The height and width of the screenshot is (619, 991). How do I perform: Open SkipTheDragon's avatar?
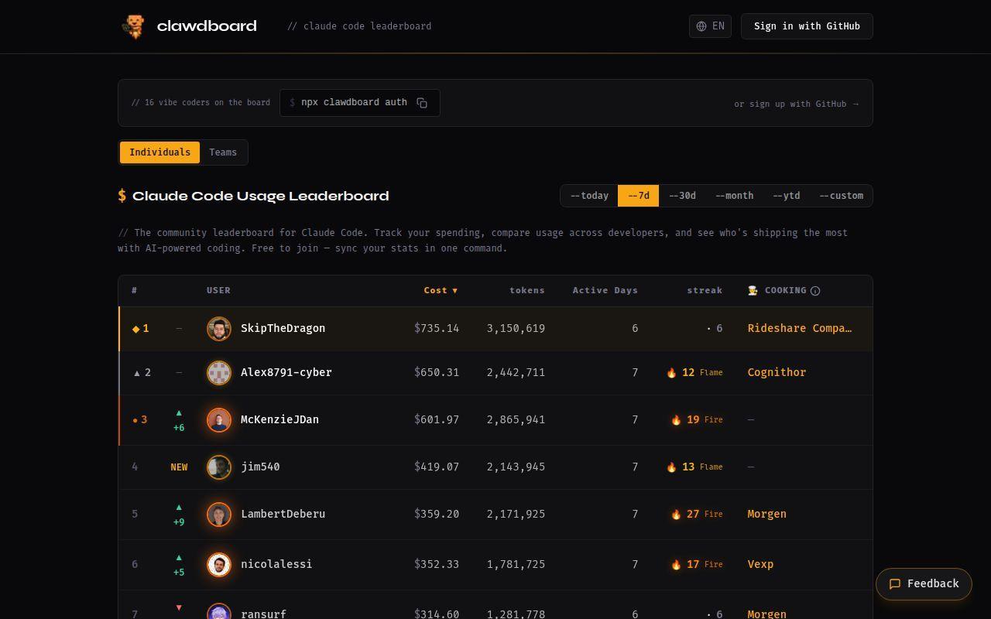[x=219, y=329]
